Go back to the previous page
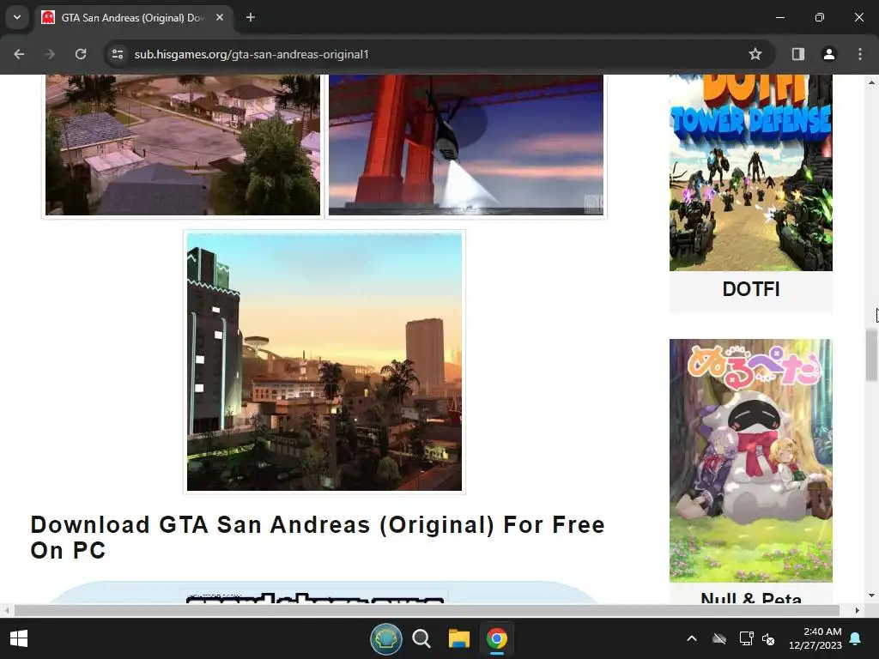 click(19, 54)
